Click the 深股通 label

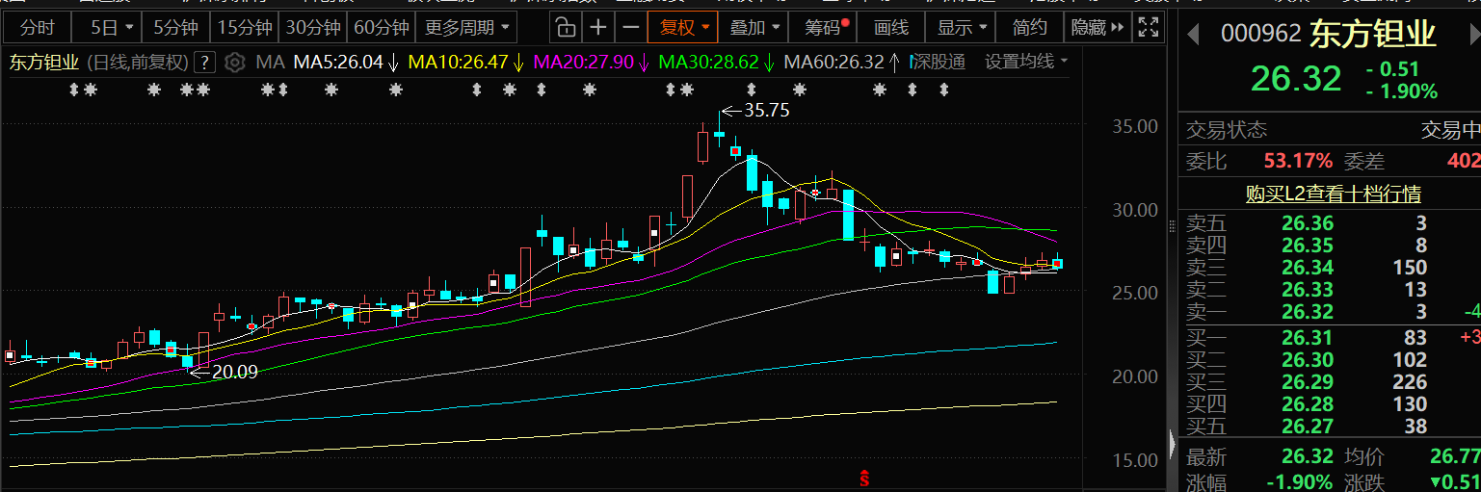point(939,63)
